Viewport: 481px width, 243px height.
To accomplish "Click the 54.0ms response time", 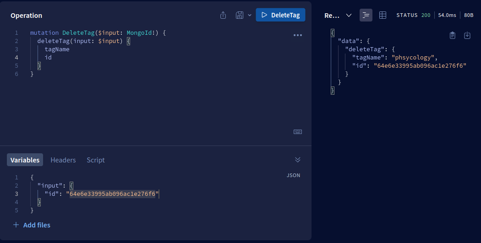I will coord(447,15).
